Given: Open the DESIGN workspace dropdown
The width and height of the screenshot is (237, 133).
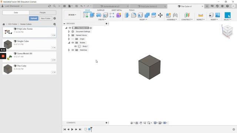Looking at the screenshot, I should point(72,15).
